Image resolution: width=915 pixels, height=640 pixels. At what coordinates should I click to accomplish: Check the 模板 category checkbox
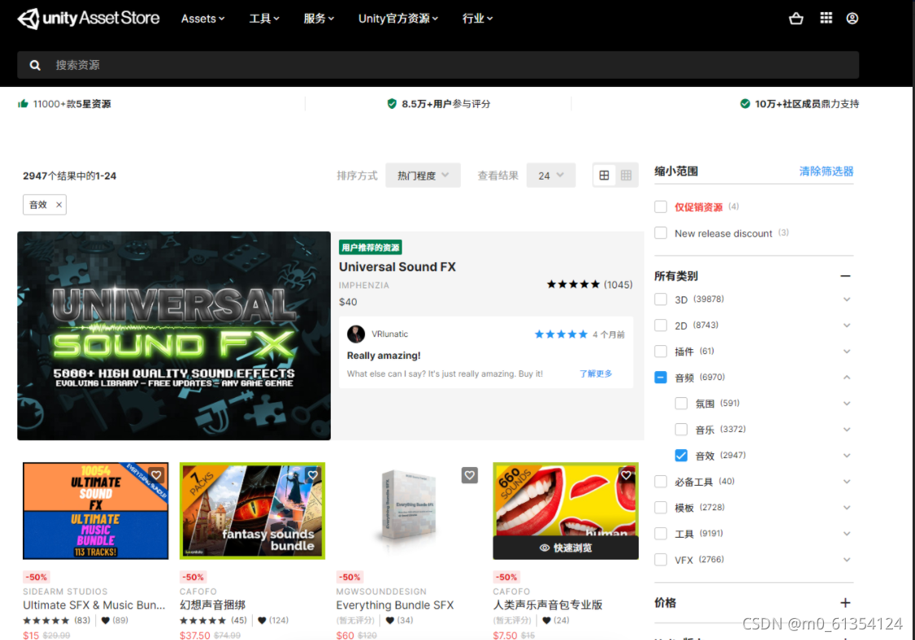click(661, 508)
